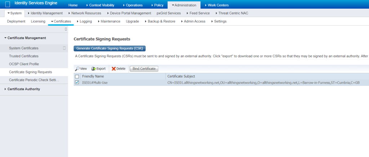Click Generate Certificate Signing Requests (CSR) button
This screenshot has height=157, width=369.
click(x=110, y=48)
